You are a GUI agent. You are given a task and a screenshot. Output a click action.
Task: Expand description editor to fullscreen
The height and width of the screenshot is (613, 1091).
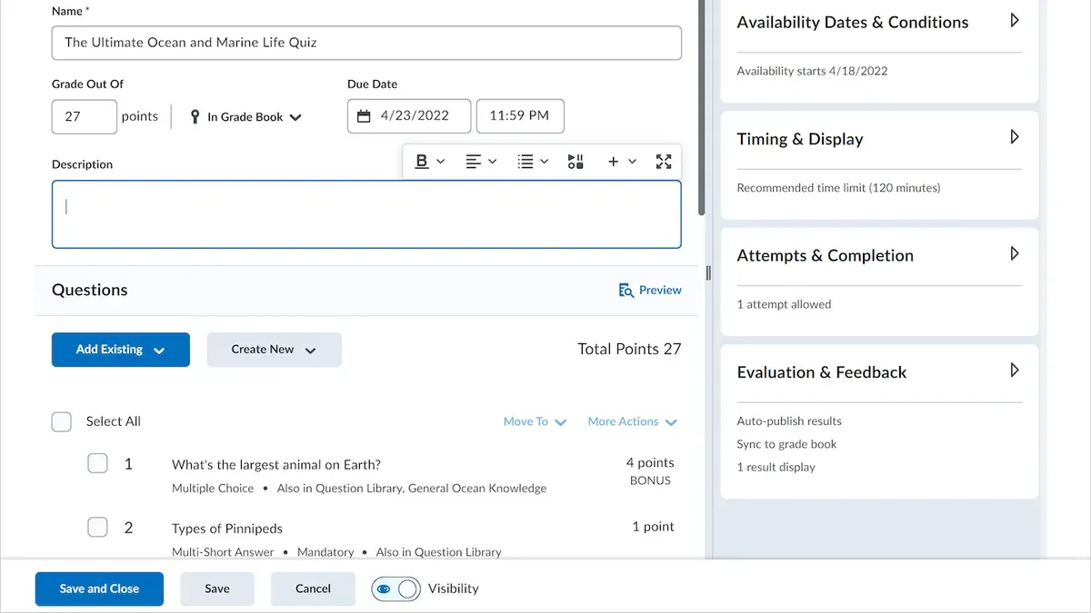[x=664, y=162]
